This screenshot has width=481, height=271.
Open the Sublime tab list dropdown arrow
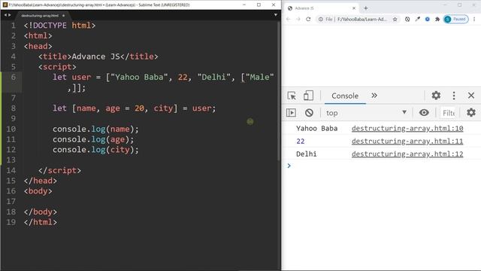point(276,15)
